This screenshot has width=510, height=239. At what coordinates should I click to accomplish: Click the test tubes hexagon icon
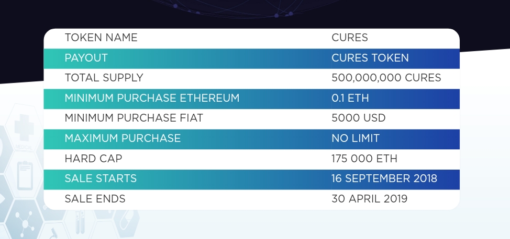pyautogui.click(x=80, y=221)
